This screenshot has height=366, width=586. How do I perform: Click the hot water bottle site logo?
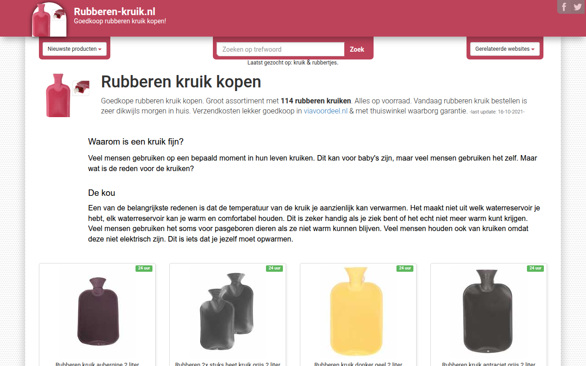49,20
